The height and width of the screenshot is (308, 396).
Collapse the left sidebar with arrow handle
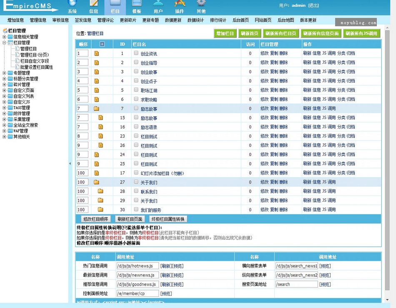[x=70, y=164]
